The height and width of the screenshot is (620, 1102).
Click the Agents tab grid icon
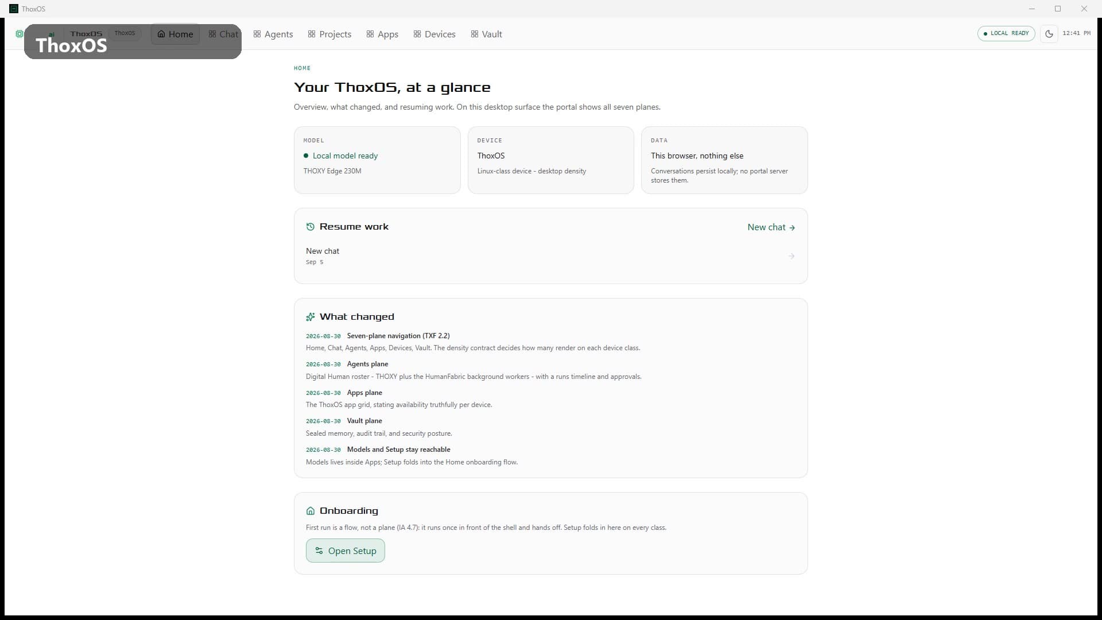257,34
